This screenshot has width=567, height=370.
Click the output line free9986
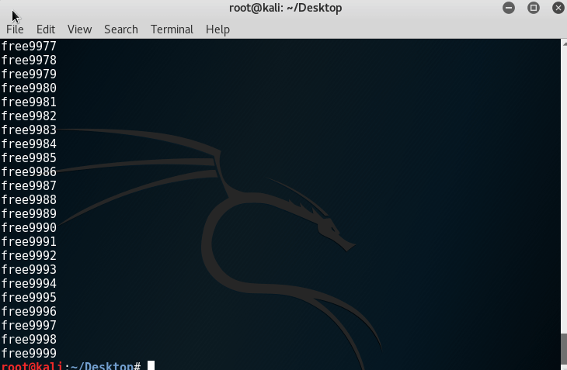[x=29, y=172]
